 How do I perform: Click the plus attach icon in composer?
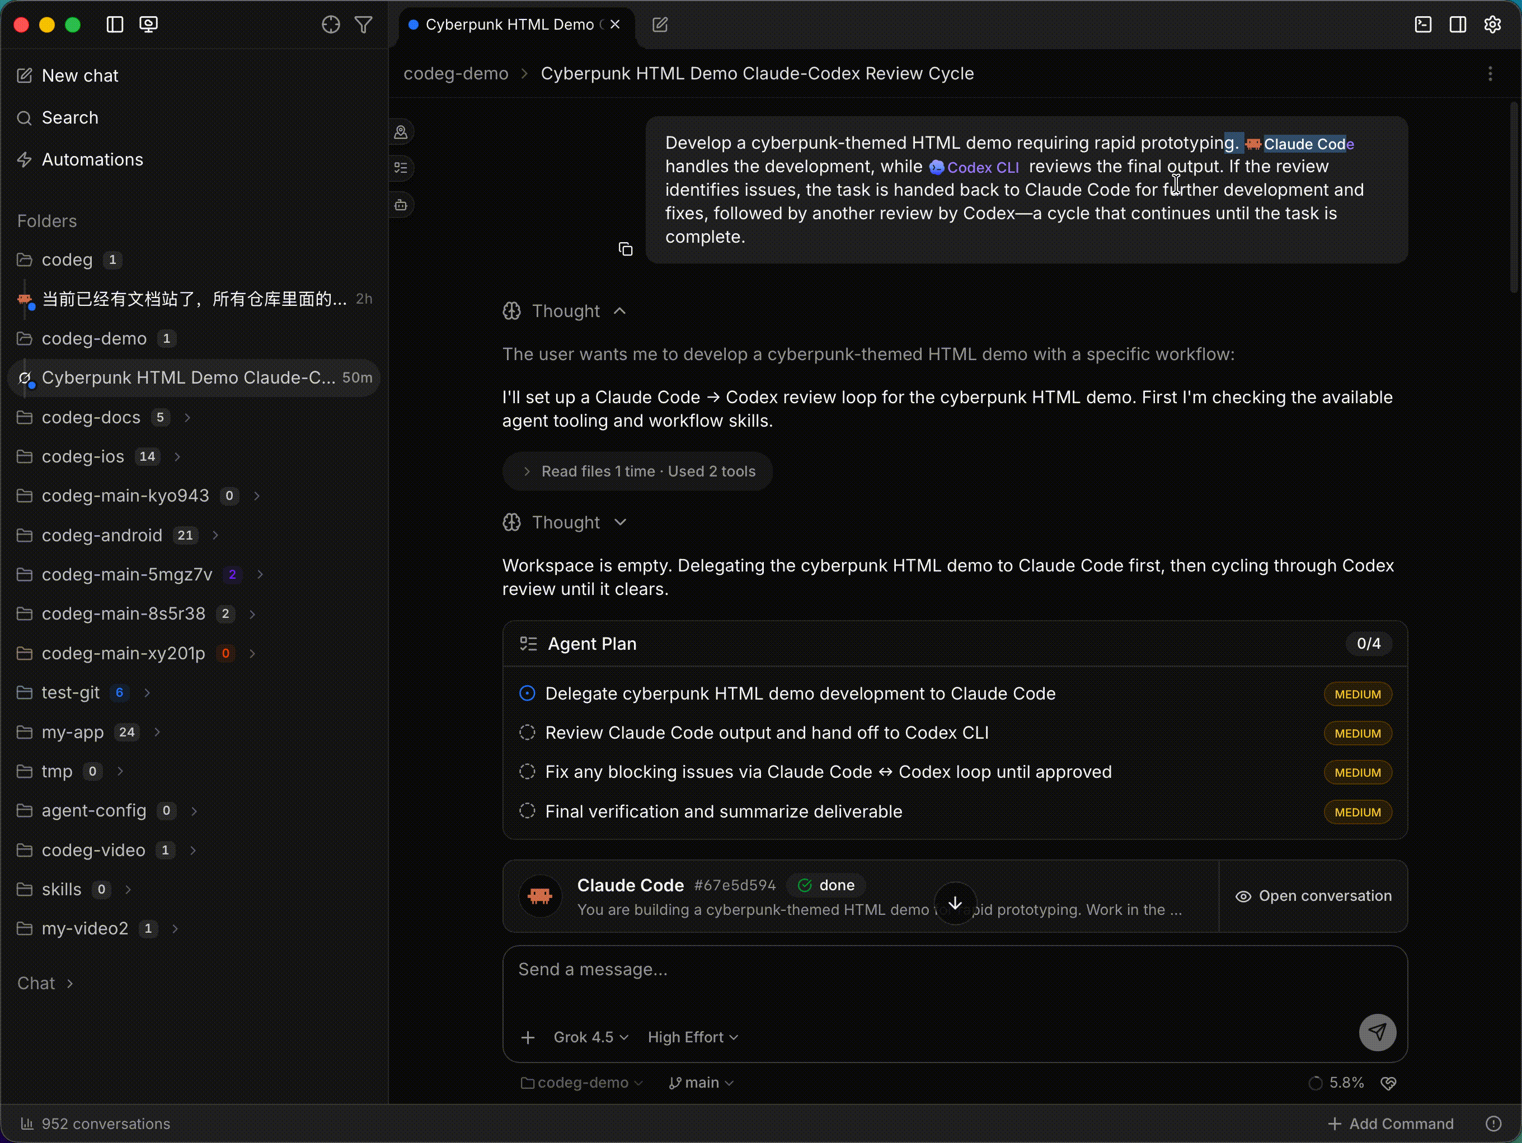point(528,1037)
